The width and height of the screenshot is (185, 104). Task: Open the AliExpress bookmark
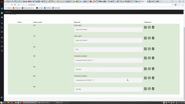[17, 8]
